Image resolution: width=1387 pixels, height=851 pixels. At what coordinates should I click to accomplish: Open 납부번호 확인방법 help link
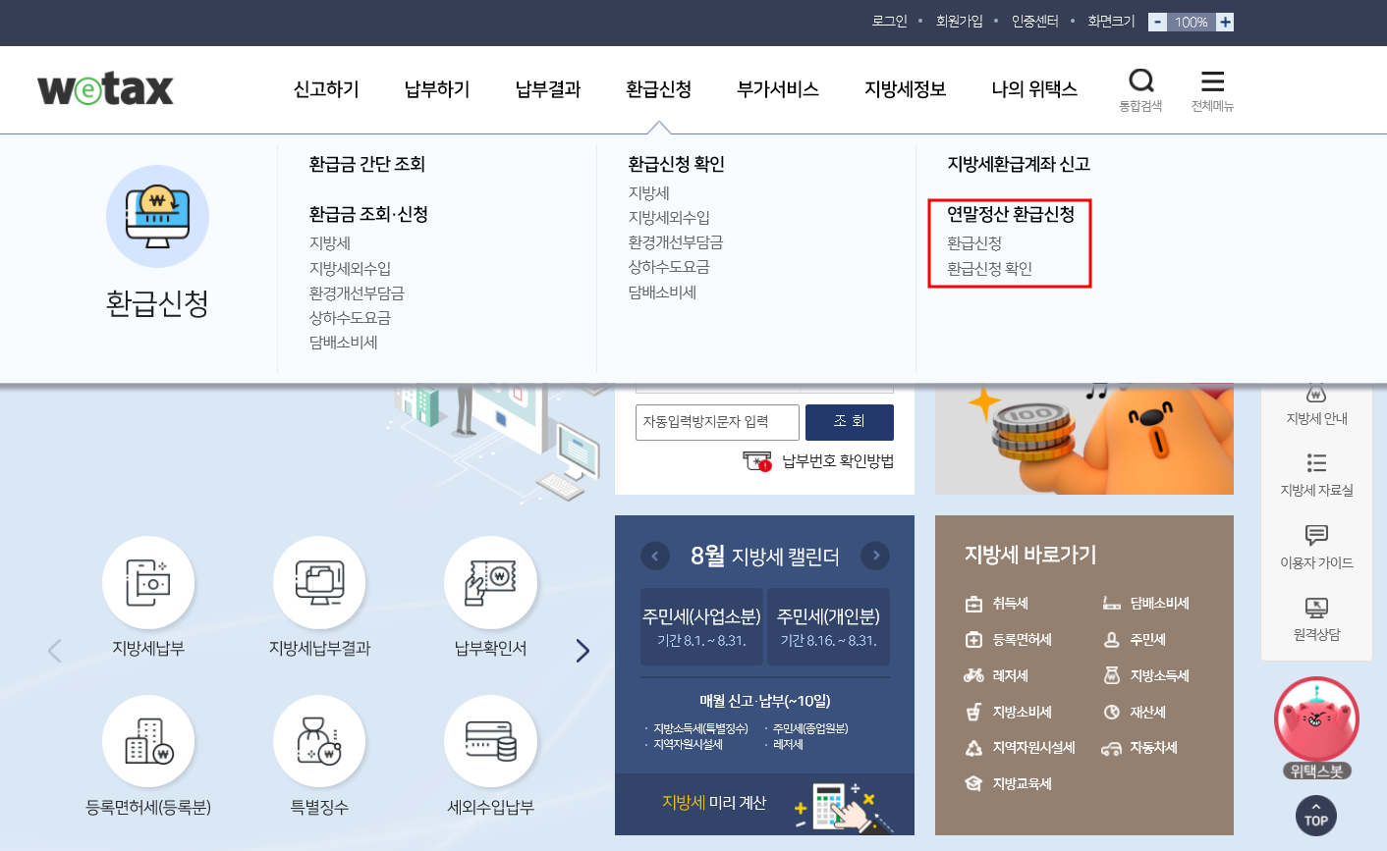tap(819, 461)
